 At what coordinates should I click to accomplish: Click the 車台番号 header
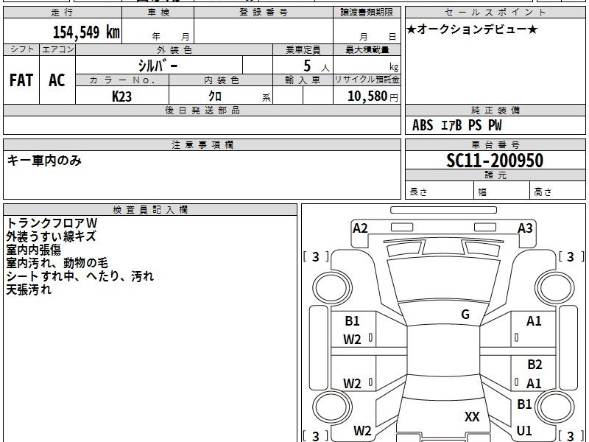click(495, 145)
